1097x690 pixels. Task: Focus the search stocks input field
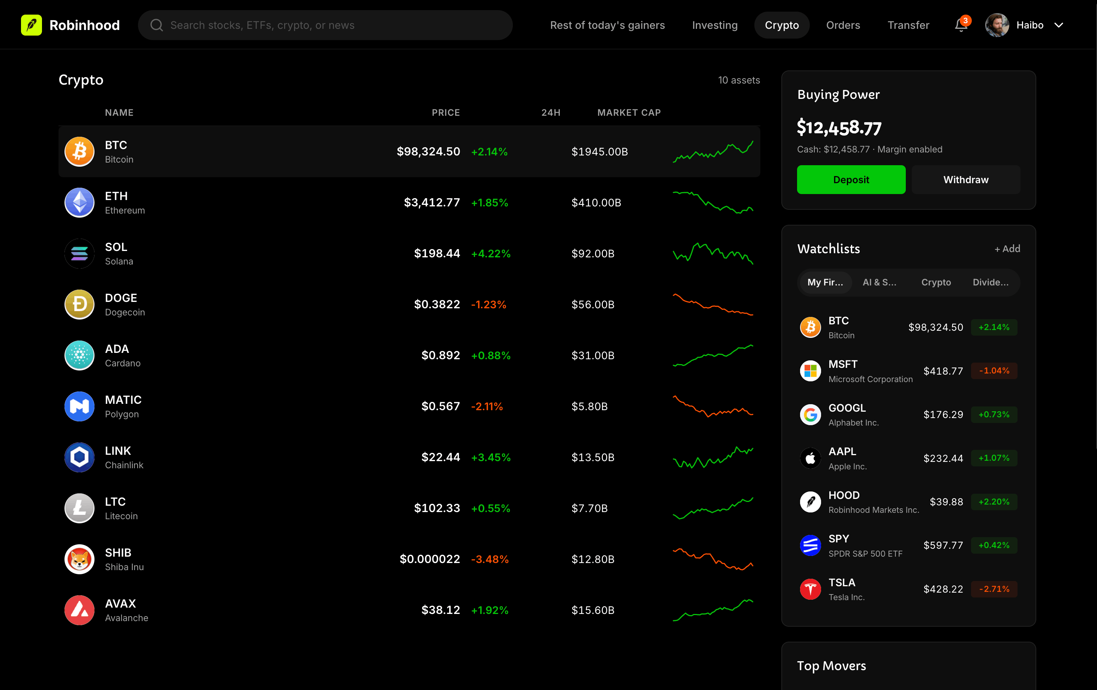325,25
